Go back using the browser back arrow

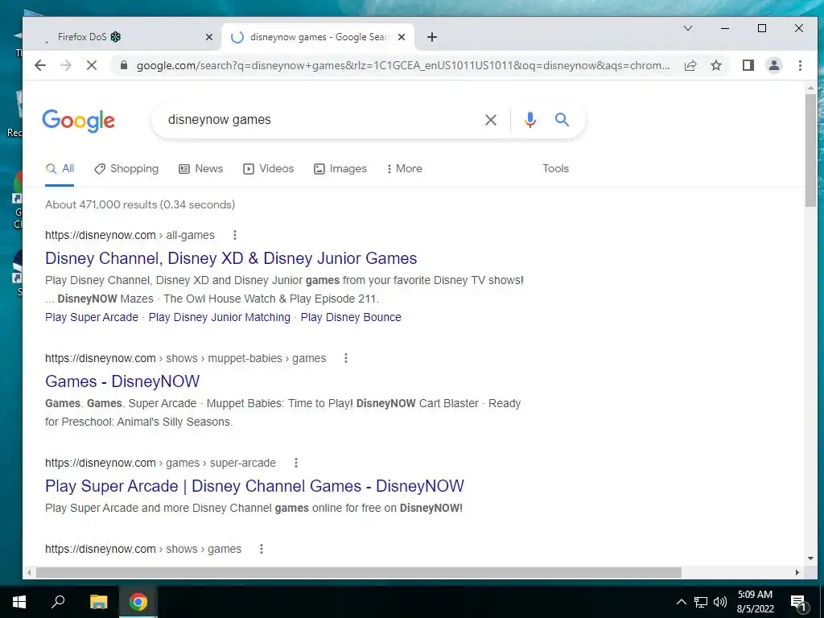(x=40, y=65)
